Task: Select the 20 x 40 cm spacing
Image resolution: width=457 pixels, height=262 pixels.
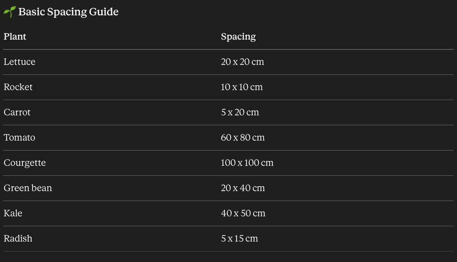Action: [242, 188]
